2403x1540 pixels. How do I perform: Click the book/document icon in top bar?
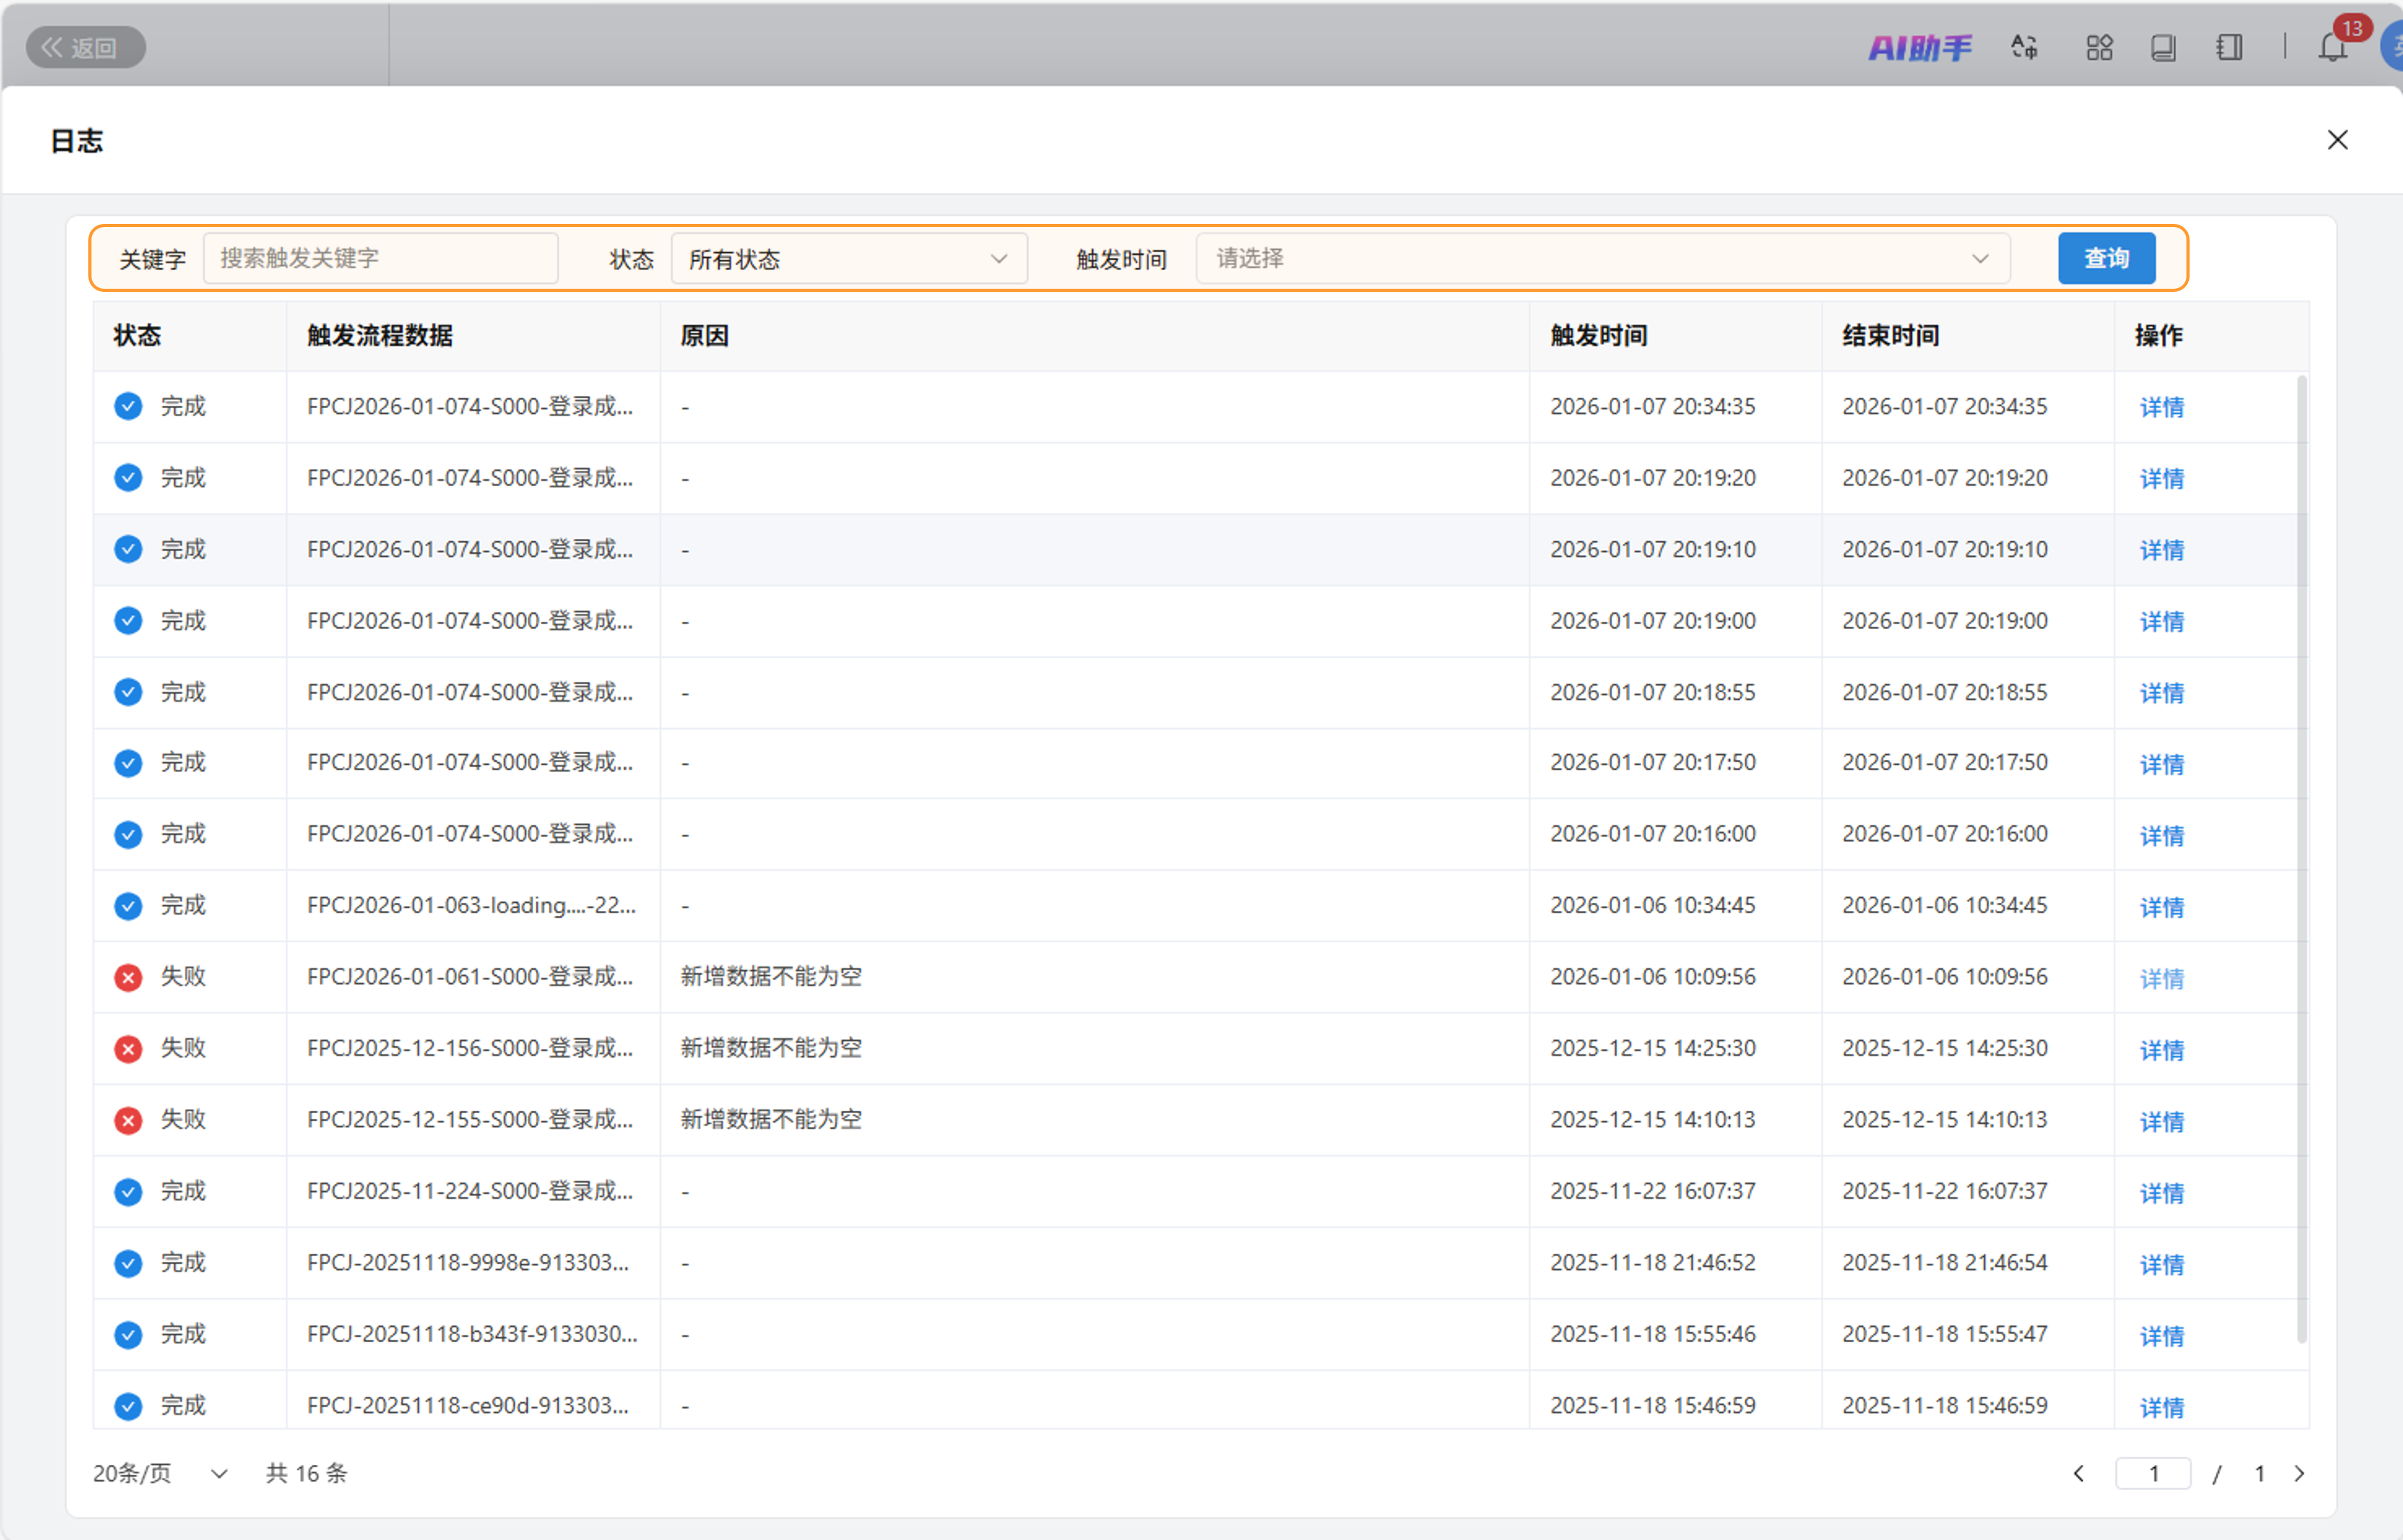pyautogui.click(x=2163, y=47)
